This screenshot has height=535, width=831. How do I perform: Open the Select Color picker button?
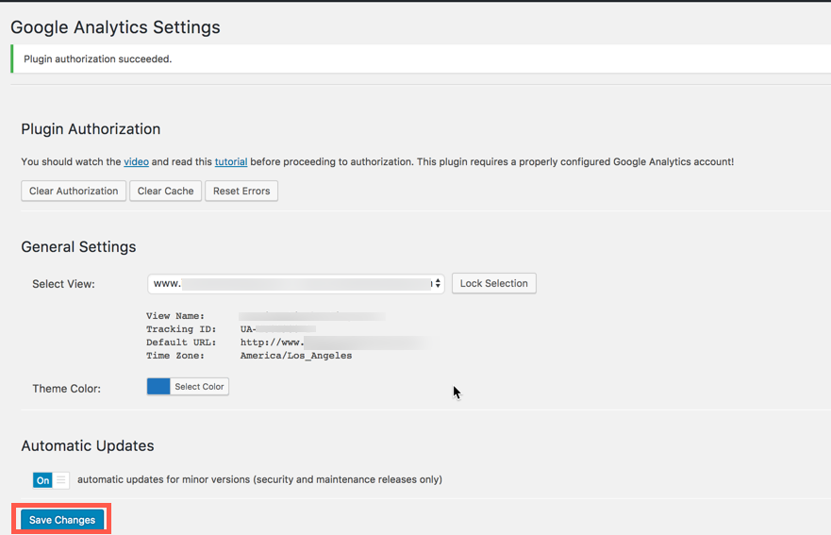[199, 387]
